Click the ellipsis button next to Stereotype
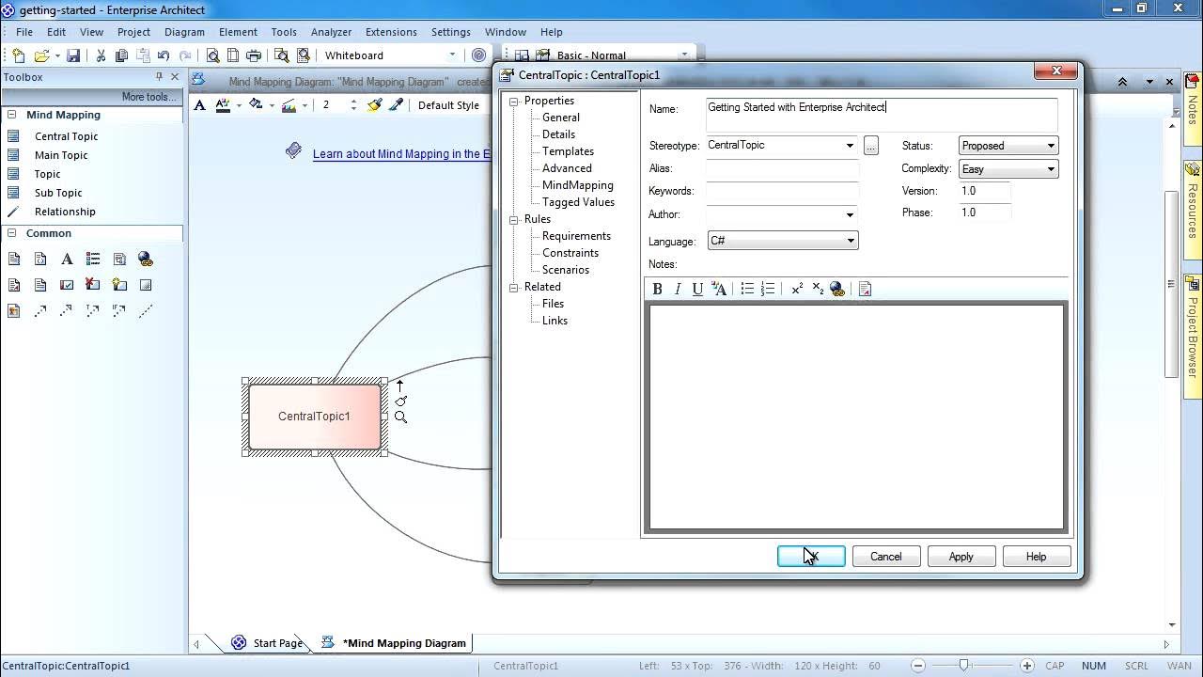 point(871,146)
